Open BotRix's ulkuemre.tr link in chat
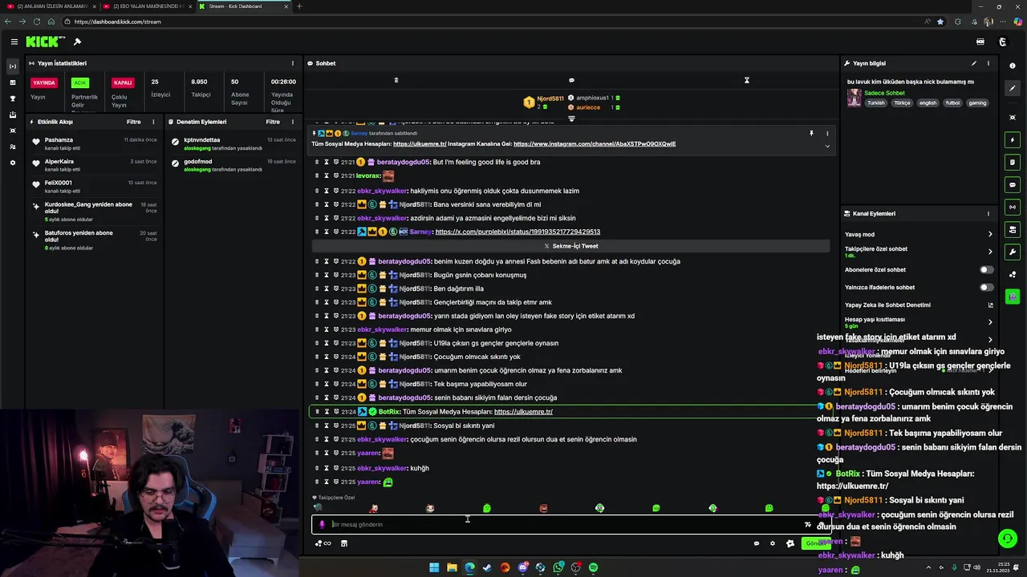 pyautogui.click(x=523, y=412)
